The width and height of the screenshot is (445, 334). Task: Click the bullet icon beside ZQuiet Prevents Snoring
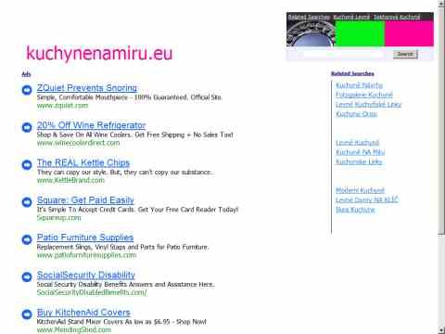click(27, 90)
